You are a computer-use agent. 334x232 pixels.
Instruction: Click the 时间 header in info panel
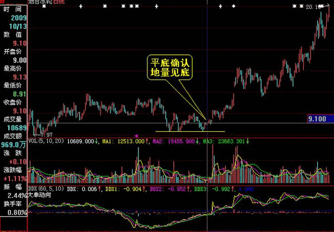[x=13, y=9]
